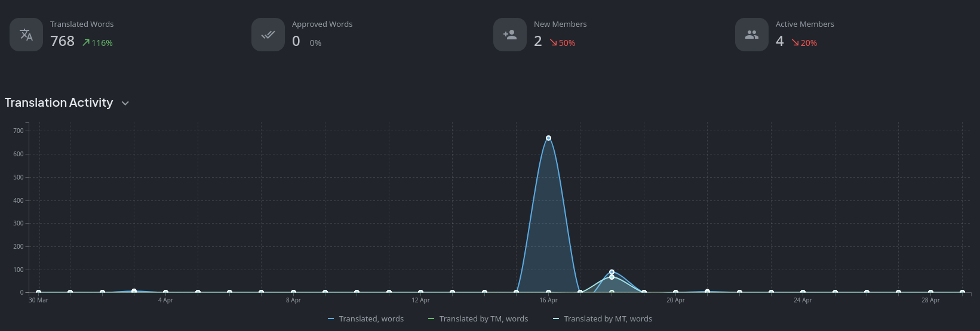This screenshot has height=331, width=980.
Task: Click the small peak marker near 18 Apr
Action: pos(612,272)
